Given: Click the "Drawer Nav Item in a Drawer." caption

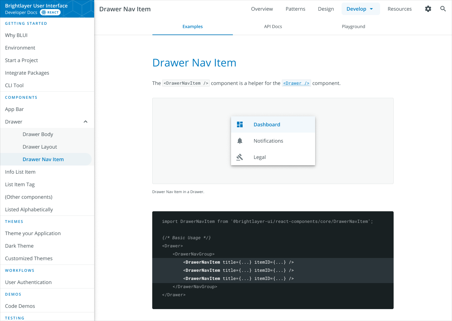Looking at the screenshot, I should coord(178,192).
